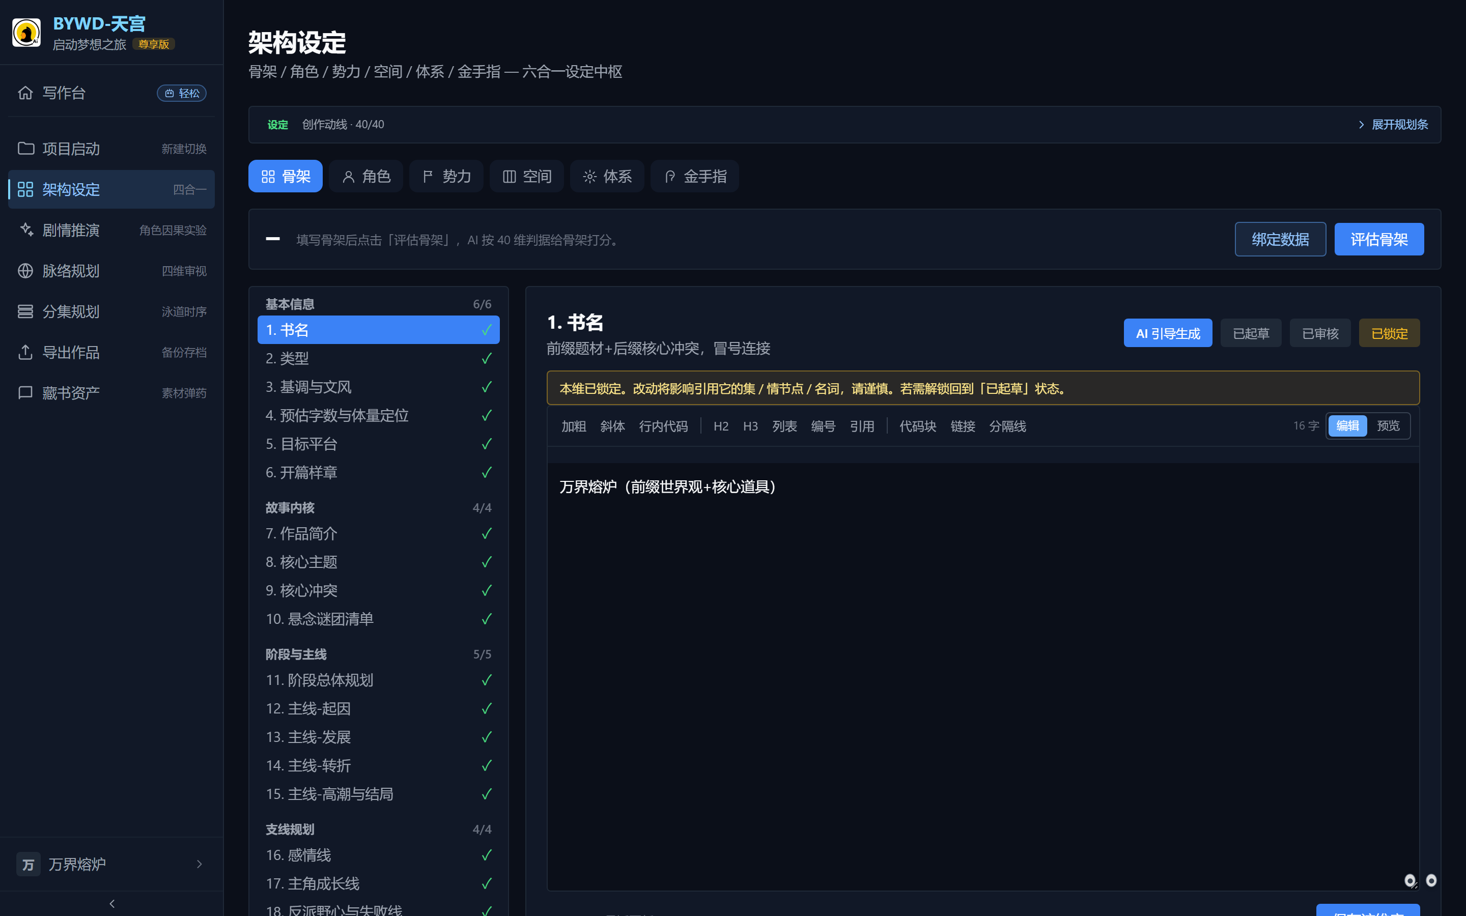
Task: Toggle the 轻松 mode badge
Action: (x=182, y=93)
